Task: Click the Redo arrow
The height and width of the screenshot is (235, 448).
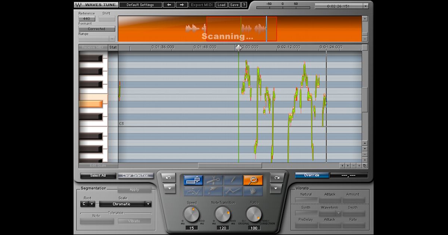Action: pos(276,178)
